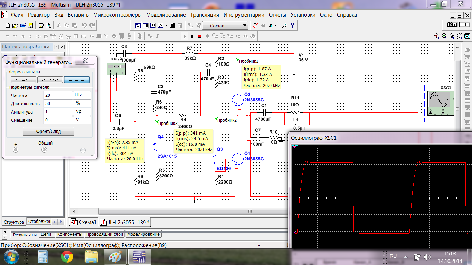The height and width of the screenshot is (265, 472).
Task: Create a new design file
Action: (8, 26)
